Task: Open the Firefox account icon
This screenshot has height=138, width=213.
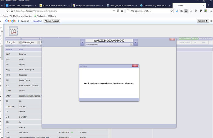Action: click(x=191, y=11)
